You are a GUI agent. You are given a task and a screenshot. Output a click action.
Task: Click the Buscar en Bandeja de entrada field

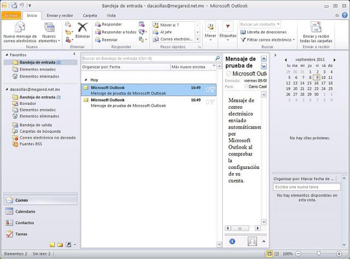coord(148,58)
